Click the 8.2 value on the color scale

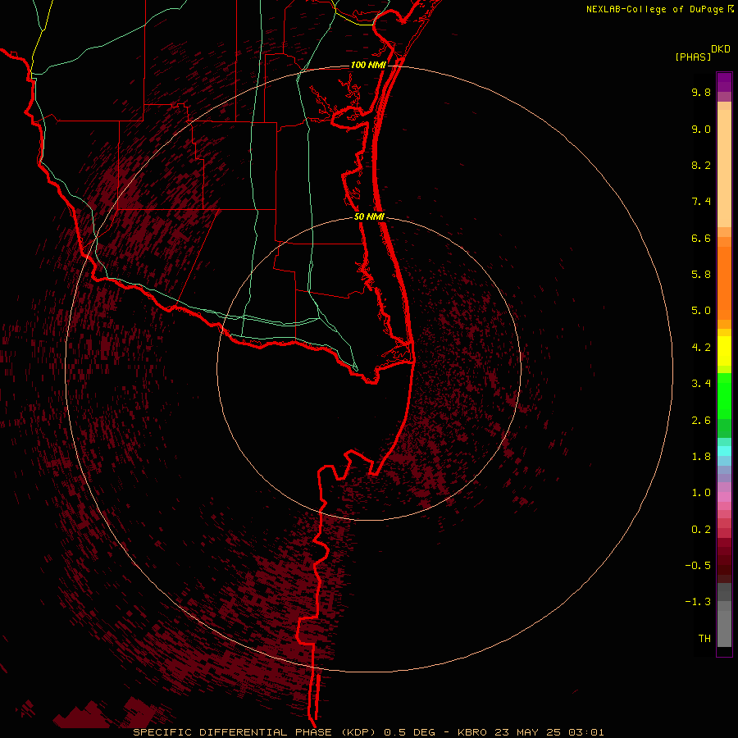701,165
